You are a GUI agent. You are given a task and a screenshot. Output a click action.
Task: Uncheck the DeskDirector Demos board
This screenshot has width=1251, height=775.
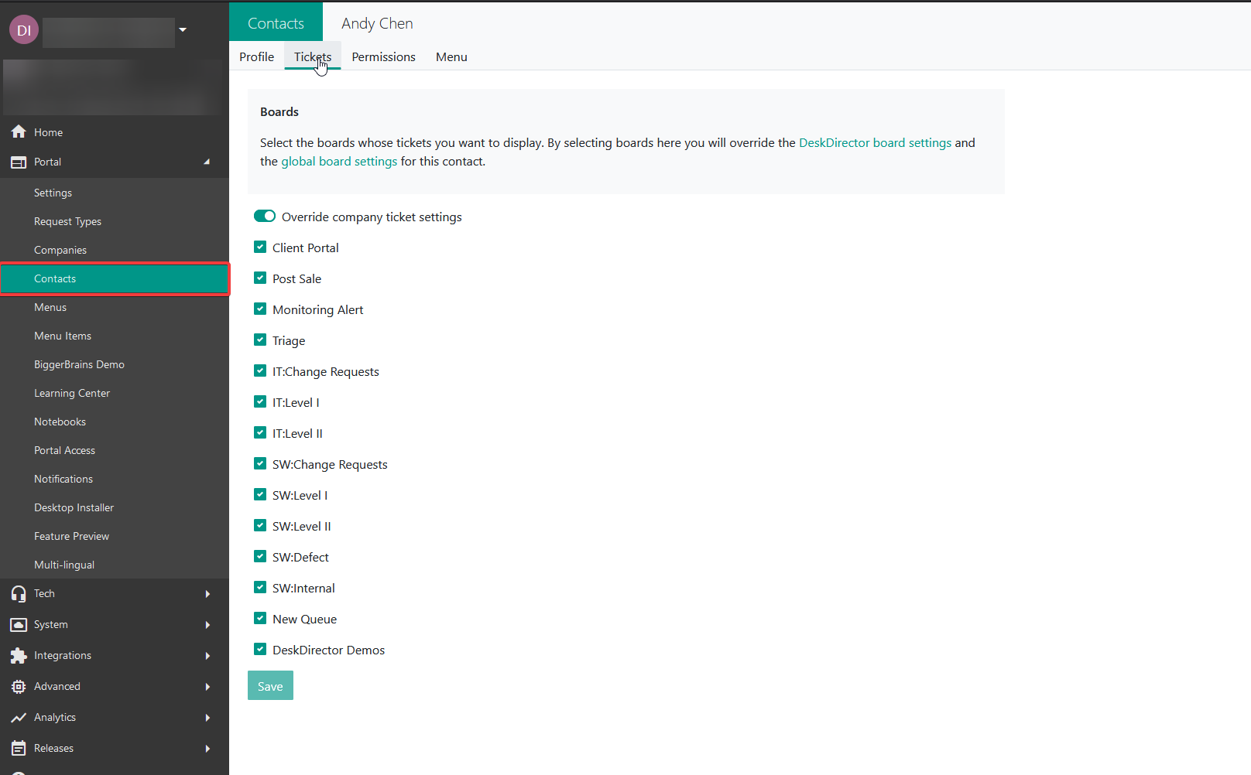(260, 650)
